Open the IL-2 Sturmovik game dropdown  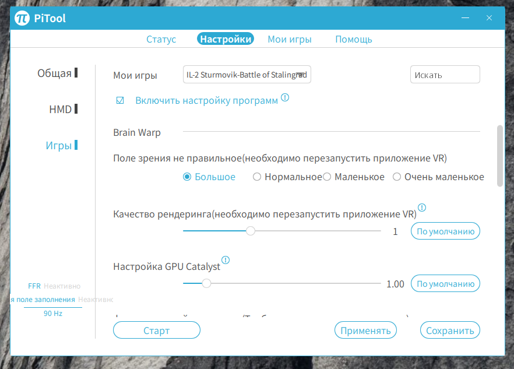click(x=247, y=74)
